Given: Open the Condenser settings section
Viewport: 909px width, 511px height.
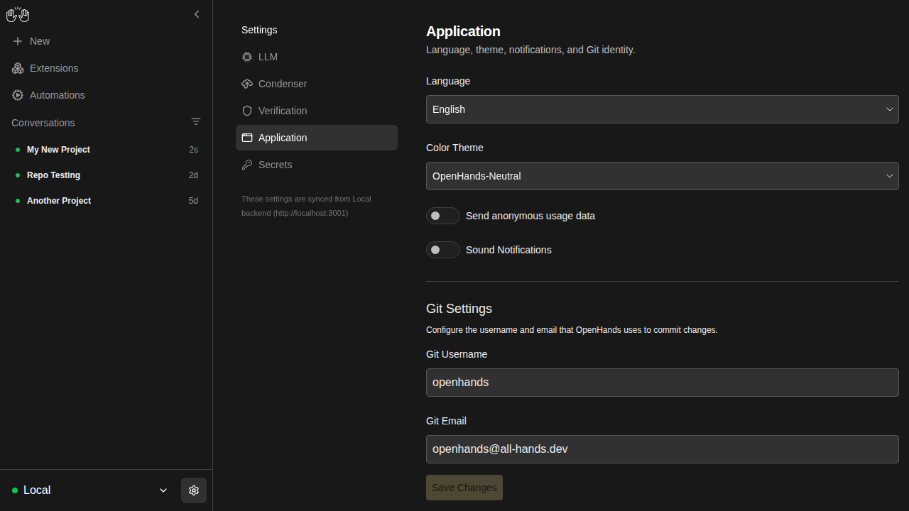Looking at the screenshot, I should coord(317,84).
